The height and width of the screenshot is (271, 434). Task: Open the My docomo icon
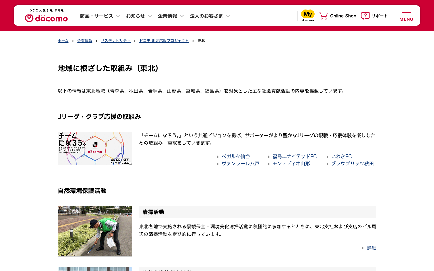308,16
